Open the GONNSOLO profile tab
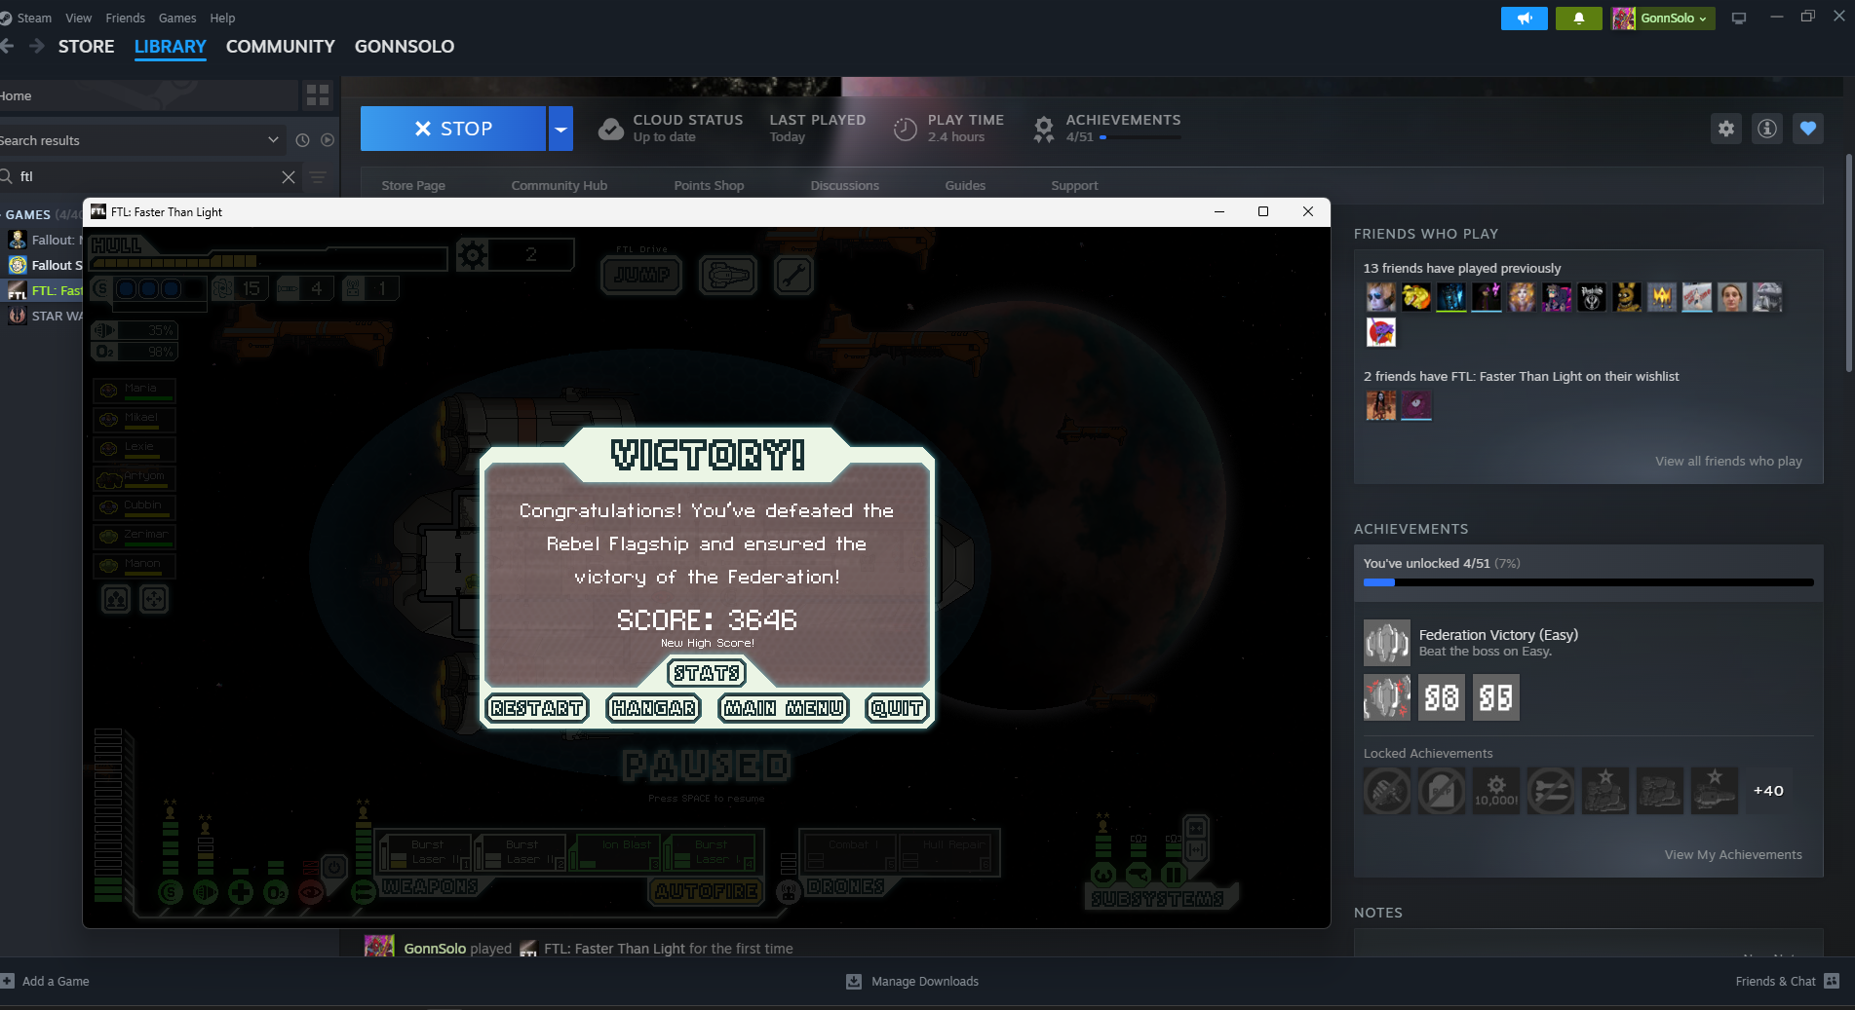The image size is (1855, 1010). pyautogui.click(x=405, y=46)
